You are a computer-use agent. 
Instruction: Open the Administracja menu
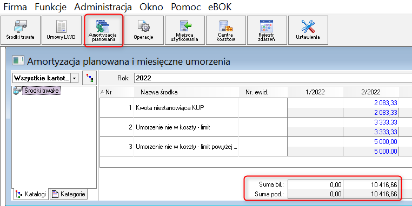(x=103, y=7)
